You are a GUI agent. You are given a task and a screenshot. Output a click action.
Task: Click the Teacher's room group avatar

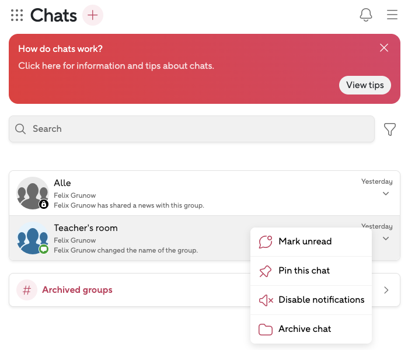33,238
